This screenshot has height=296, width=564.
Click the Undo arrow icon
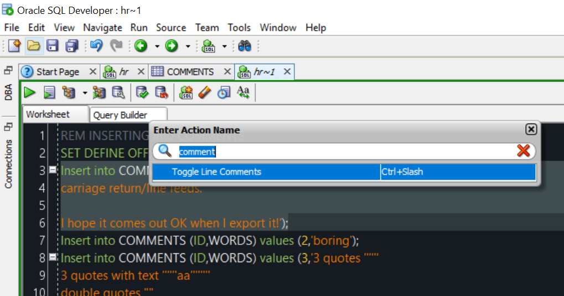96,46
